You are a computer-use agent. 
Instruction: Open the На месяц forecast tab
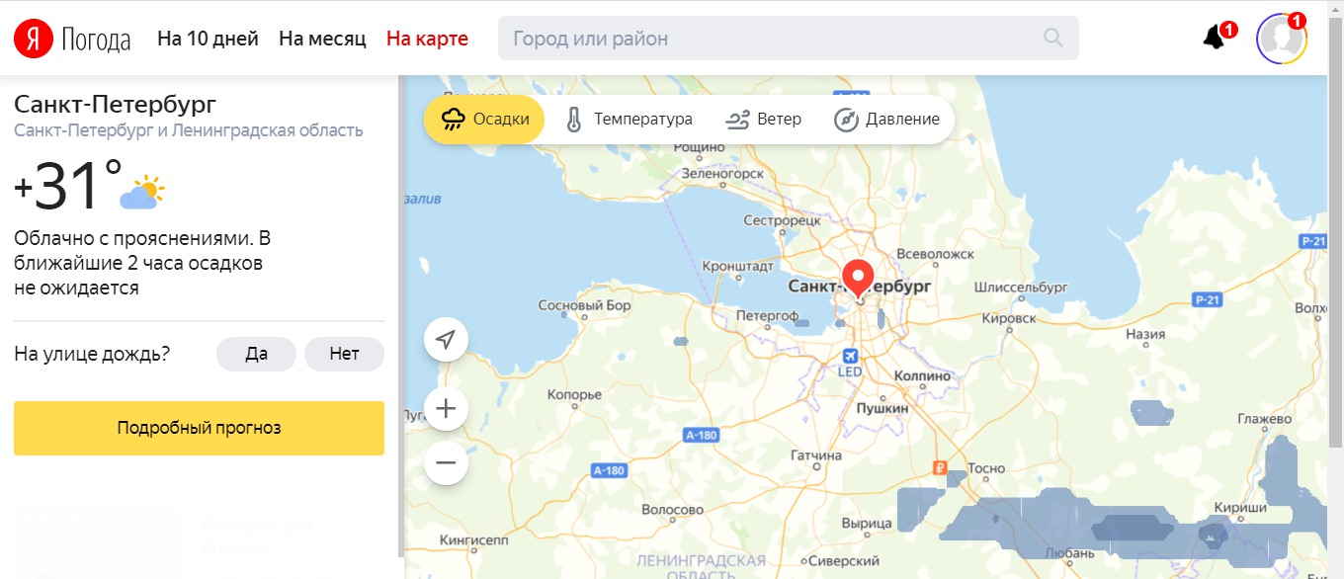coord(322,39)
